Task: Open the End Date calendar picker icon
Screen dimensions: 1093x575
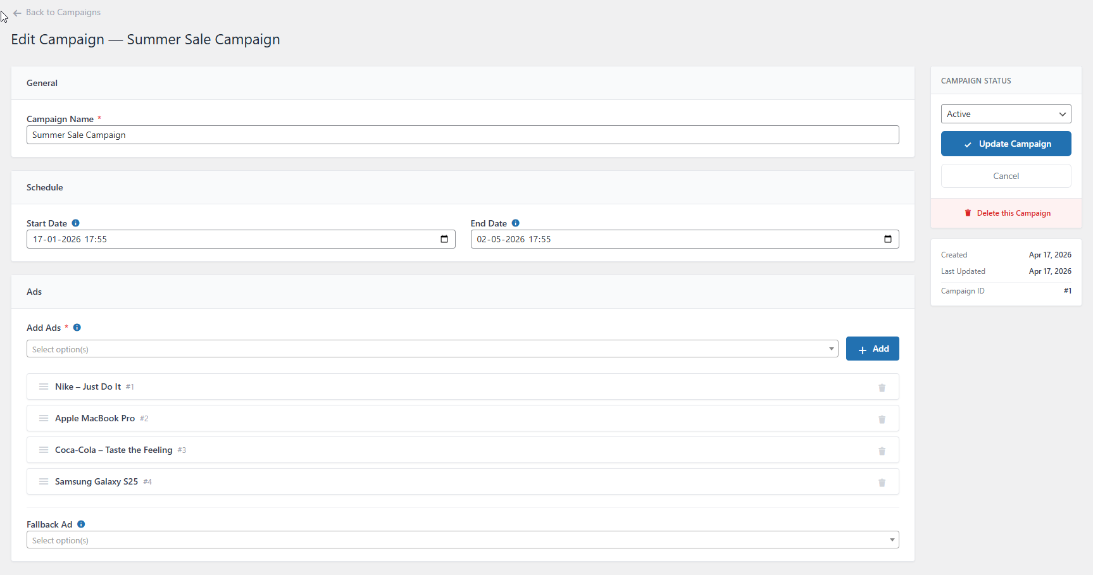Action: [x=888, y=239]
